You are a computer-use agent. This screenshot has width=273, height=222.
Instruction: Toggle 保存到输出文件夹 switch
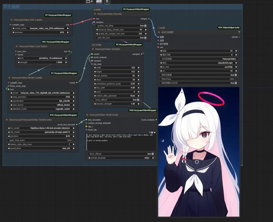[236, 83]
